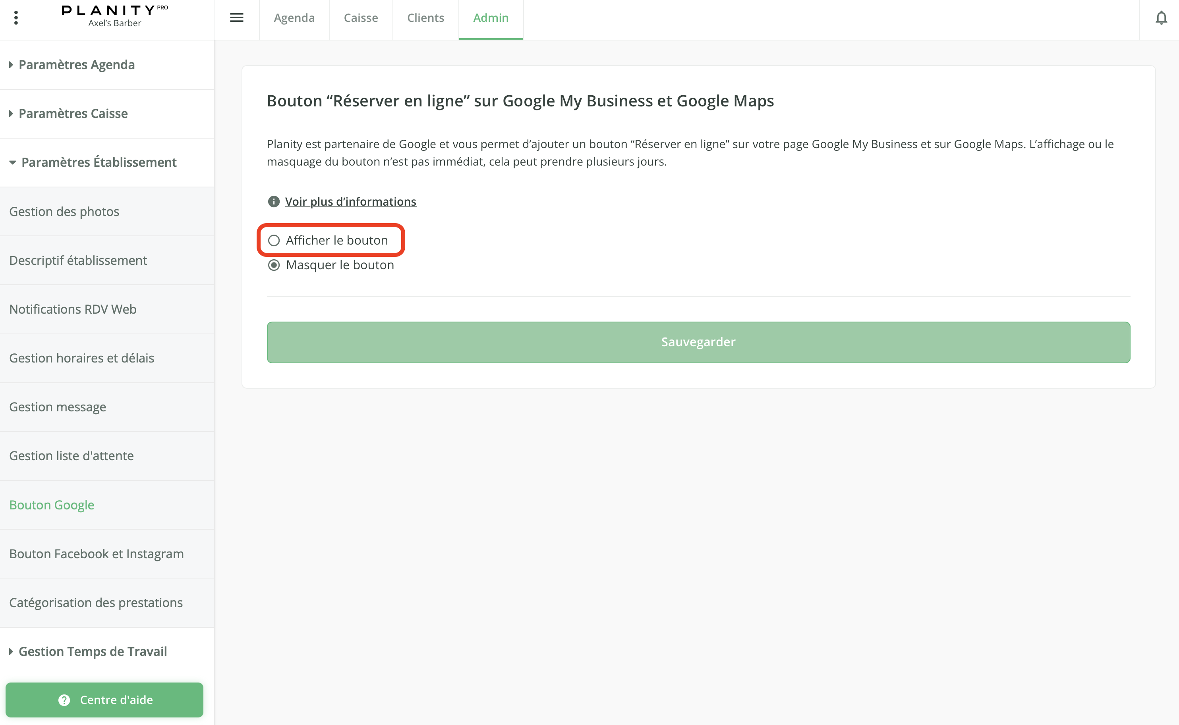Image resolution: width=1179 pixels, height=725 pixels.
Task: Expand the Paramètres Agenda section
Action: coord(76,65)
